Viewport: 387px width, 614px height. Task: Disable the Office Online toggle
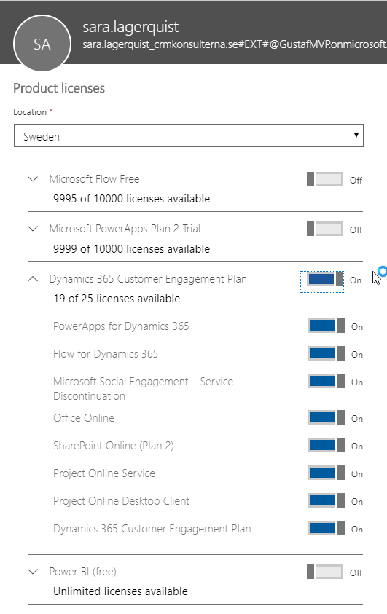coord(327,418)
